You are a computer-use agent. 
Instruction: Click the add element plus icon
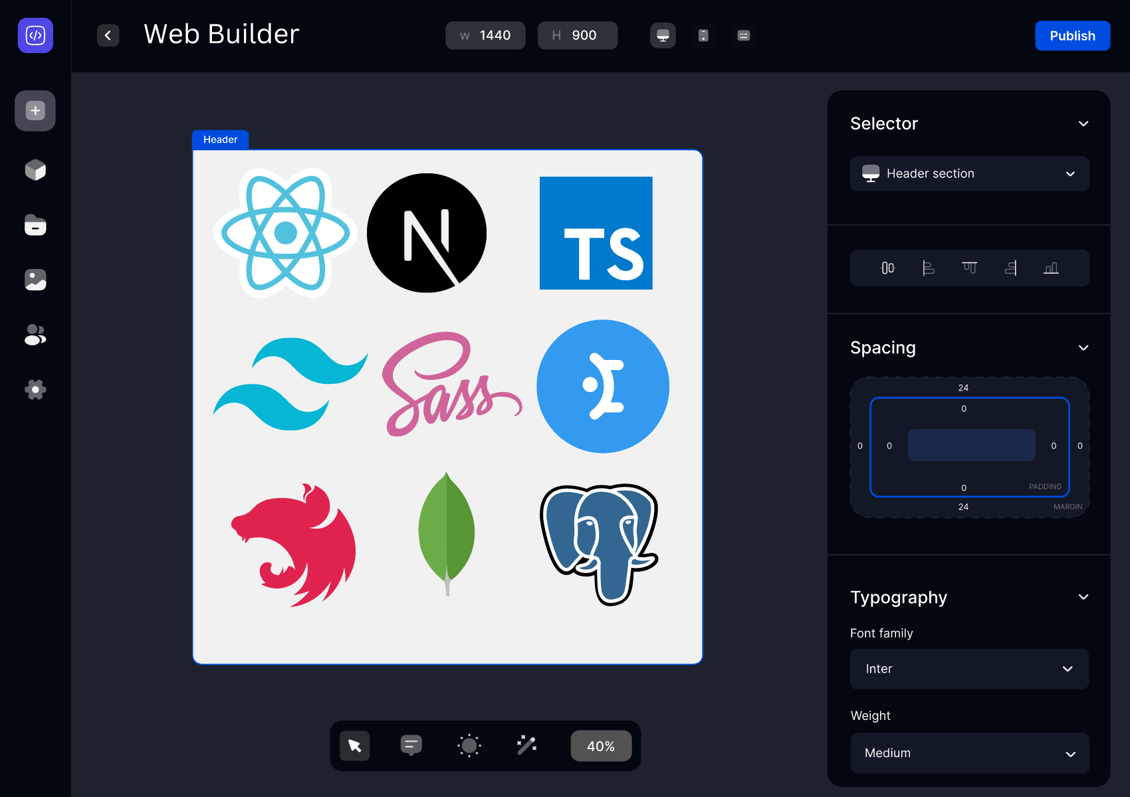click(35, 111)
